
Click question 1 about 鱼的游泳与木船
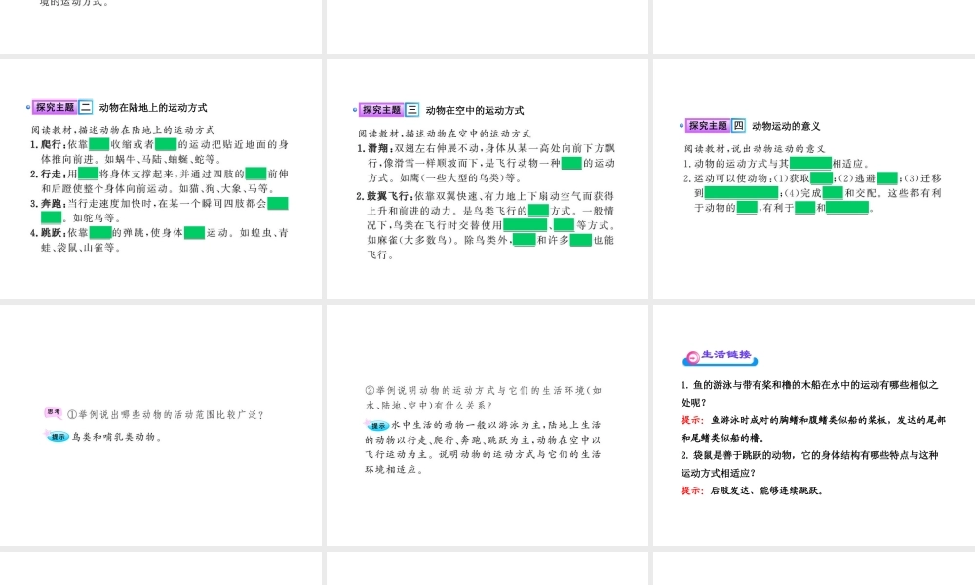[809, 394]
